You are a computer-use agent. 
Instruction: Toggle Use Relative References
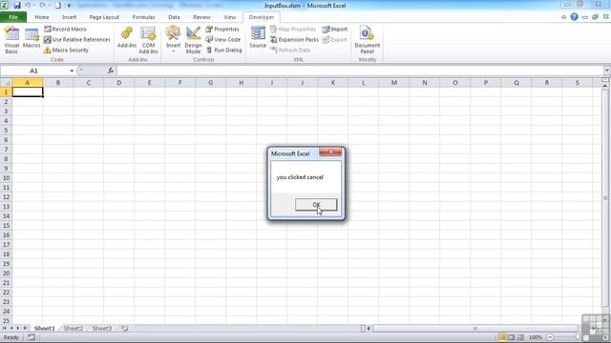pos(77,40)
